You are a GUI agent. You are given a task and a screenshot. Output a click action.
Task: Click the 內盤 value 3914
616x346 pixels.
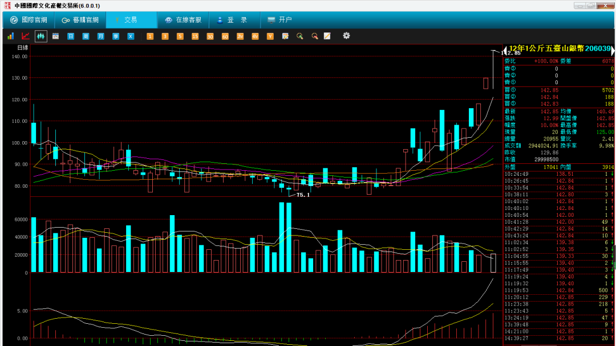pos(608,167)
